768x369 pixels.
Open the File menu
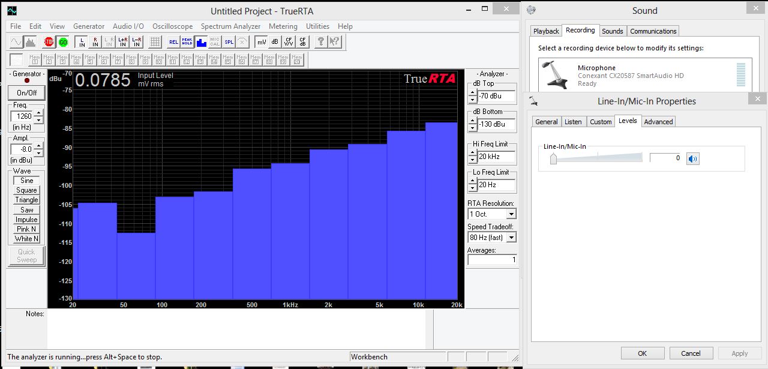(16, 26)
